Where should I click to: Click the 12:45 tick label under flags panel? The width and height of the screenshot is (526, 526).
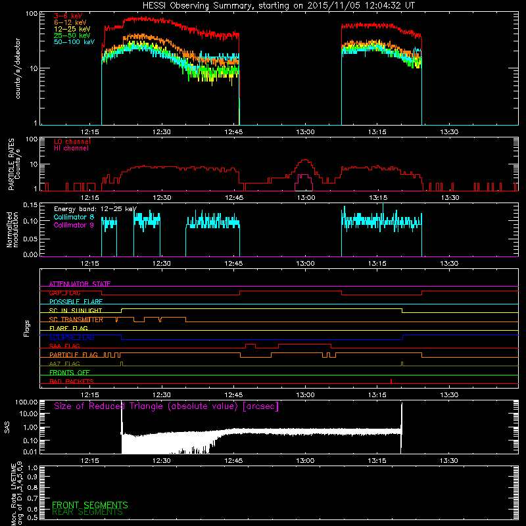(233, 395)
